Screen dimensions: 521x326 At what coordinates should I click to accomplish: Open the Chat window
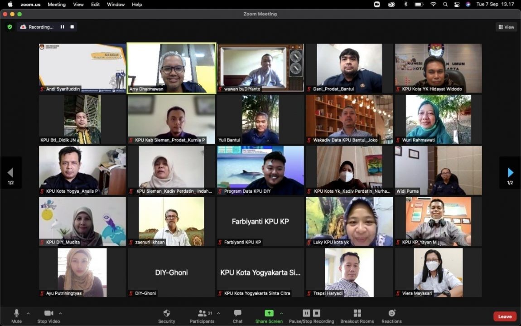(237, 316)
